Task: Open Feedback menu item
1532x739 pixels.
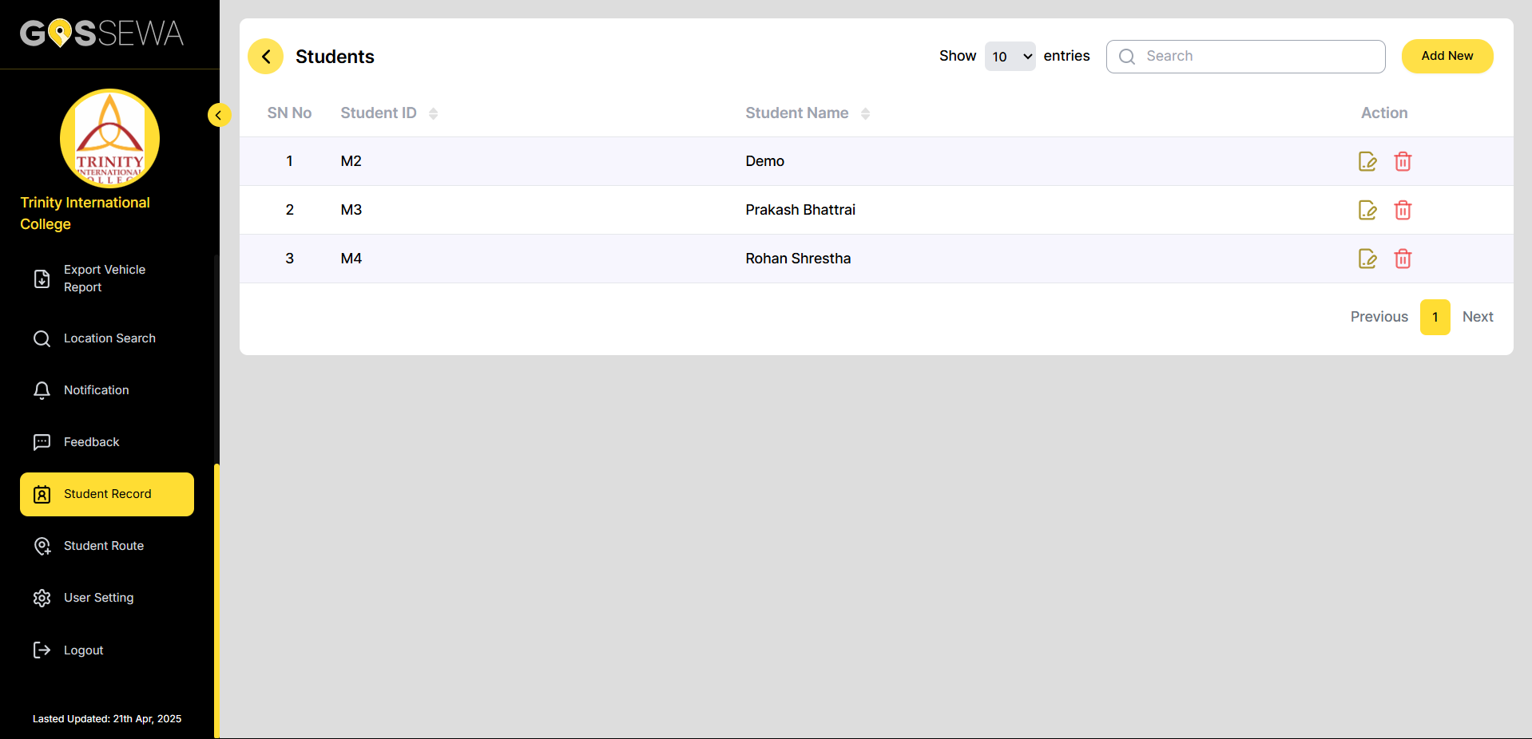Action: (107, 442)
